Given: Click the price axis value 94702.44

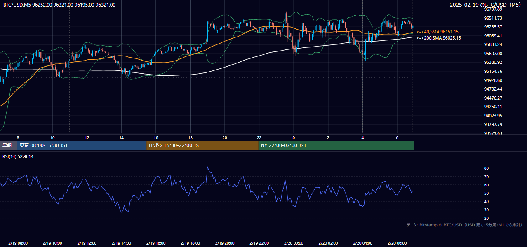Looking at the screenshot, I should coord(493,89).
